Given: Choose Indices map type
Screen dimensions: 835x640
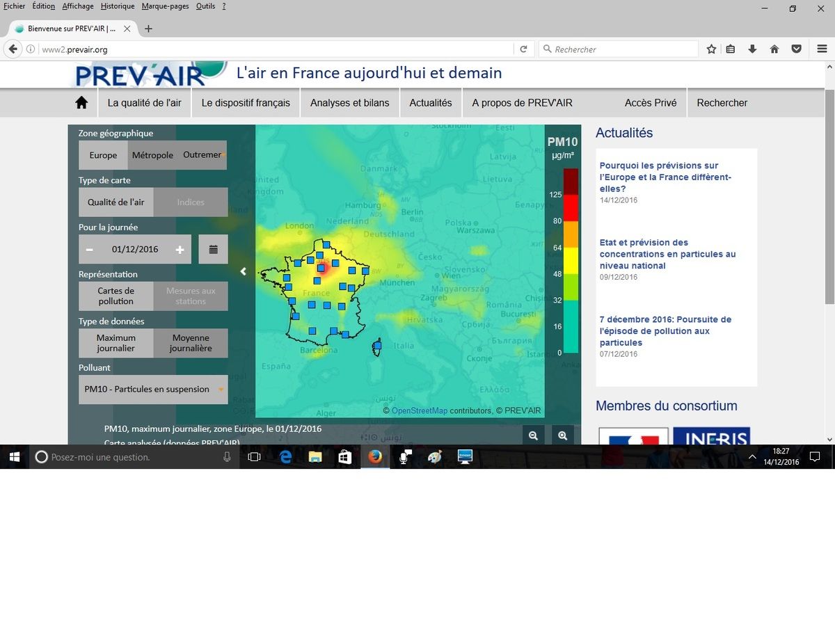Looking at the screenshot, I should 191,202.
